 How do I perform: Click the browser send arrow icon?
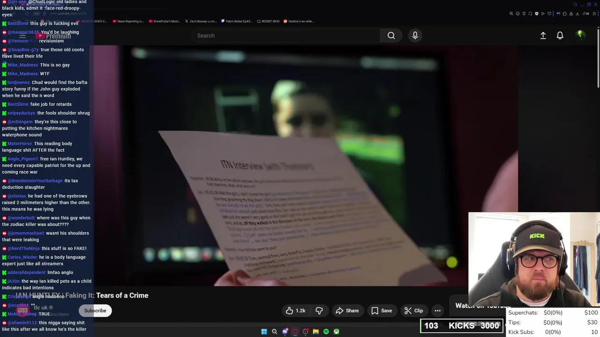[x=543, y=14]
